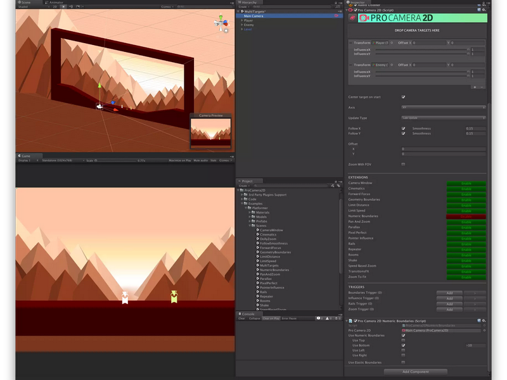The width and height of the screenshot is (507, 380).
Task: Enable Use Elastic Boundaries checkbox
Action: (x=403, y=362)
